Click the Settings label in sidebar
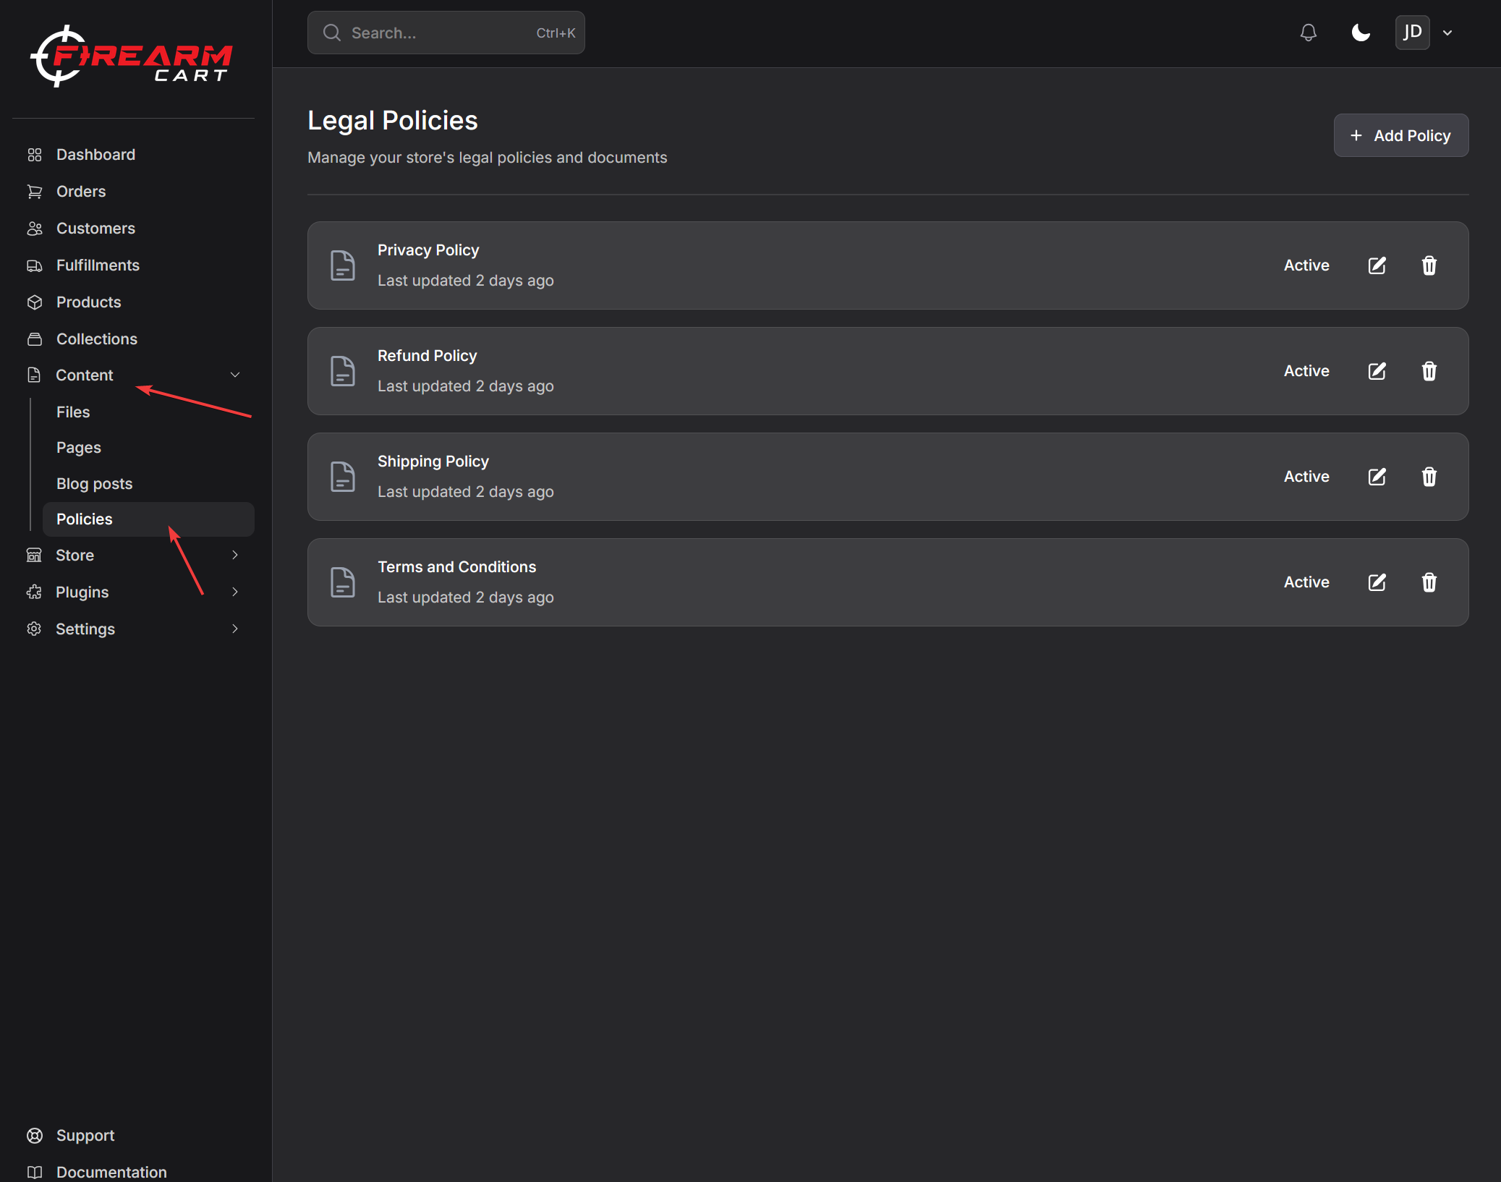Image resolution: width=1501 pixels, height=1182 pixels. point(85,629)
